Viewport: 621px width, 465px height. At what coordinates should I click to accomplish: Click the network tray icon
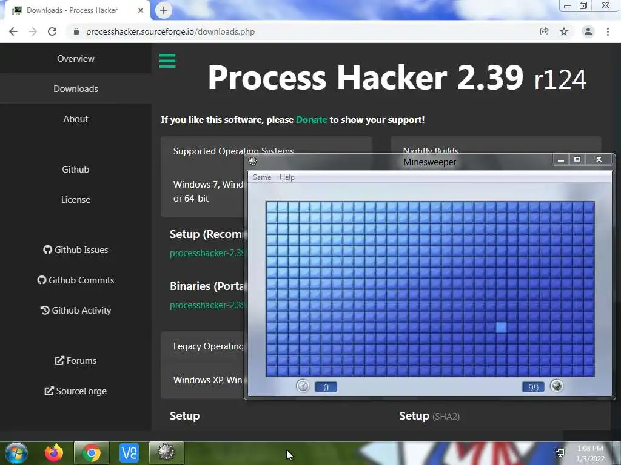coord(560,453)
